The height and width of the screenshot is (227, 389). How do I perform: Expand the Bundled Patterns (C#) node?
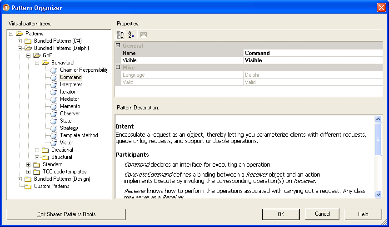coord(20,41)
